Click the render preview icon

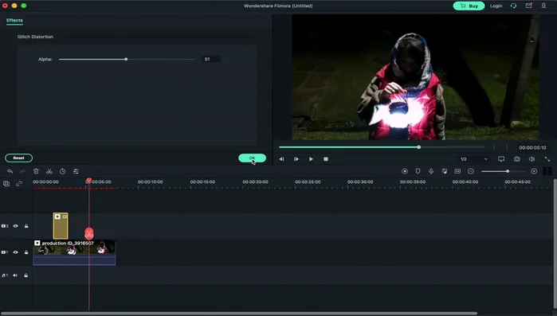click(x=405, y=171)
